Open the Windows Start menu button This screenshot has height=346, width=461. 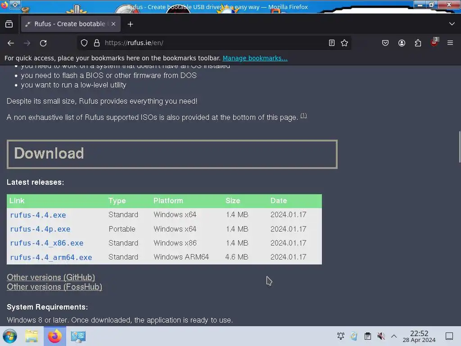pyautogui.click(x=10, y=336)
